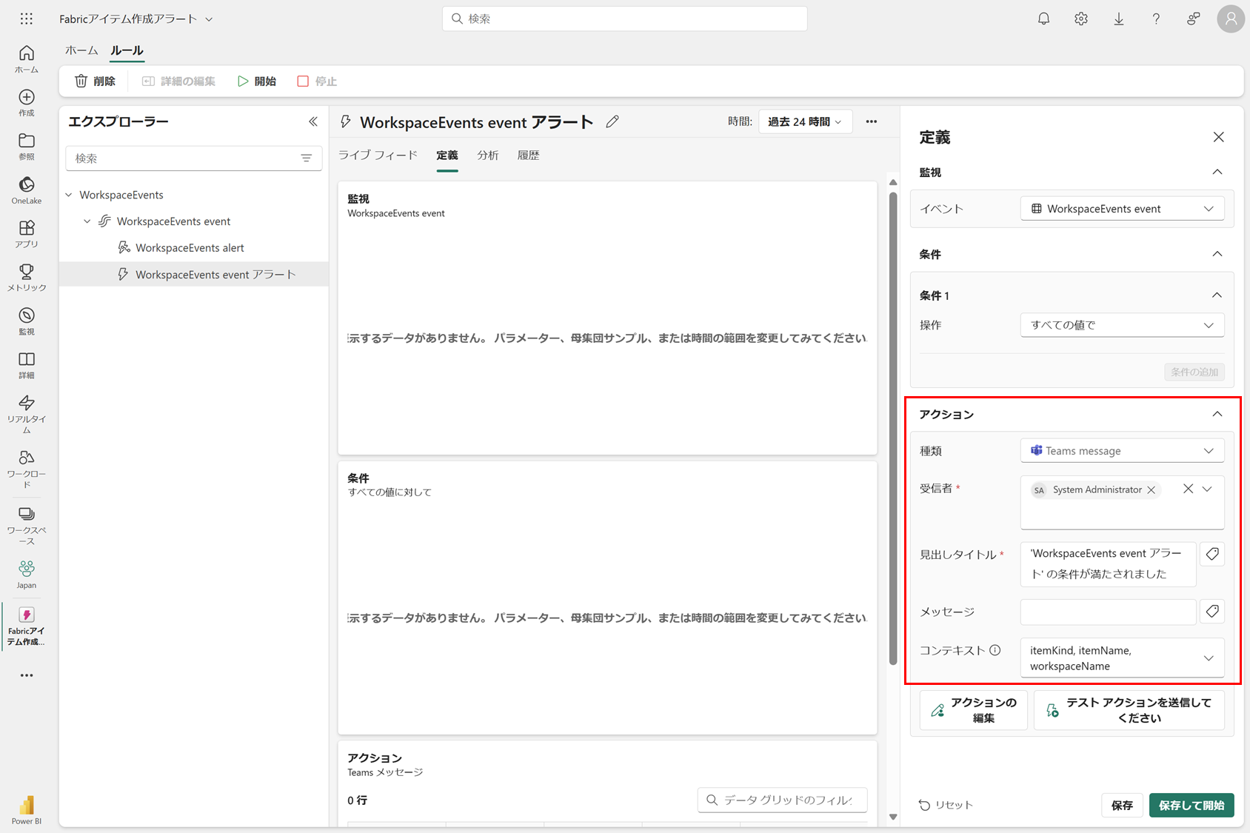Click 保存して開始 button

pyautogui.click(x=1191, y=805)
